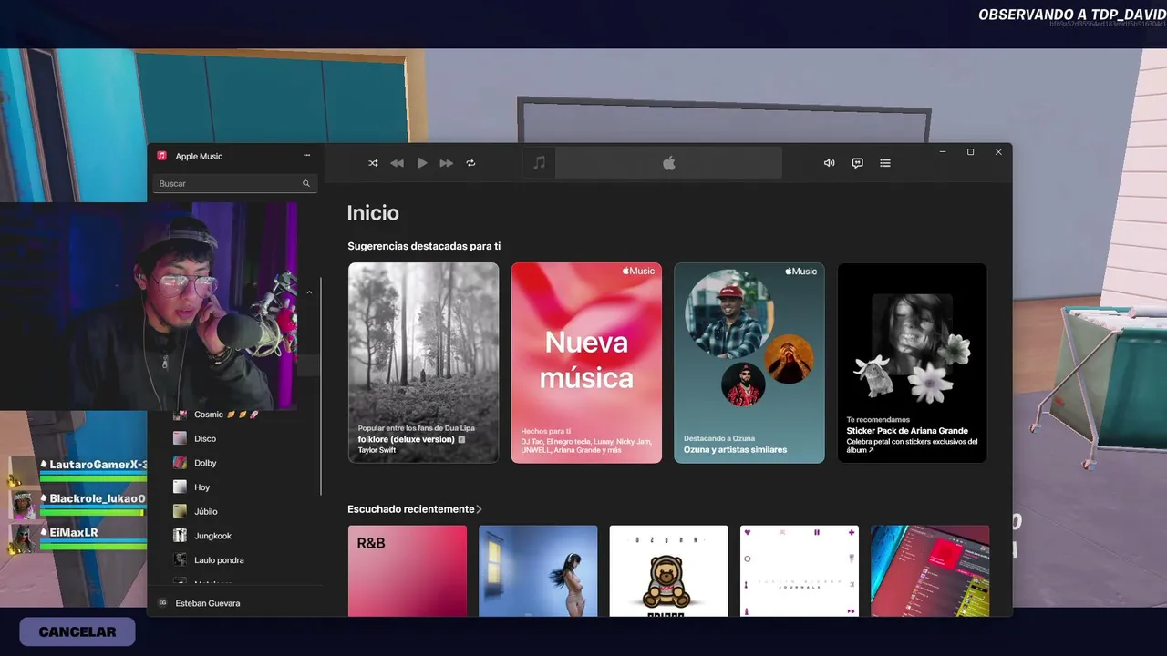
Task: Open the folklore (deluxe version) album card
Action: [424, 363]
